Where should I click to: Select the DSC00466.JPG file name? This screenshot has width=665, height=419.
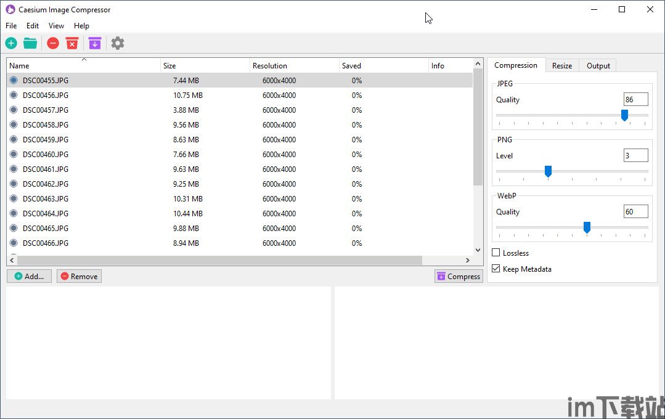(x=46, y=243)
